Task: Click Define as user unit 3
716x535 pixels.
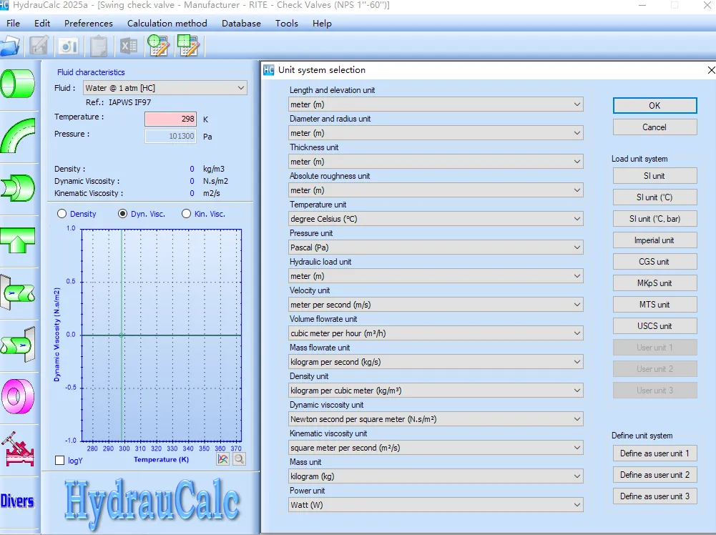Action: coord(654,496)
